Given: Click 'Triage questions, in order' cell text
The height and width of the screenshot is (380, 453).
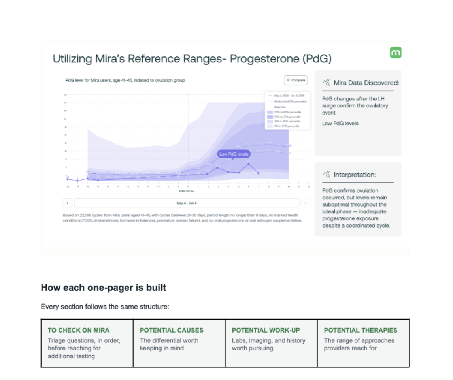Looking at the screenshot, I should 84,348.
